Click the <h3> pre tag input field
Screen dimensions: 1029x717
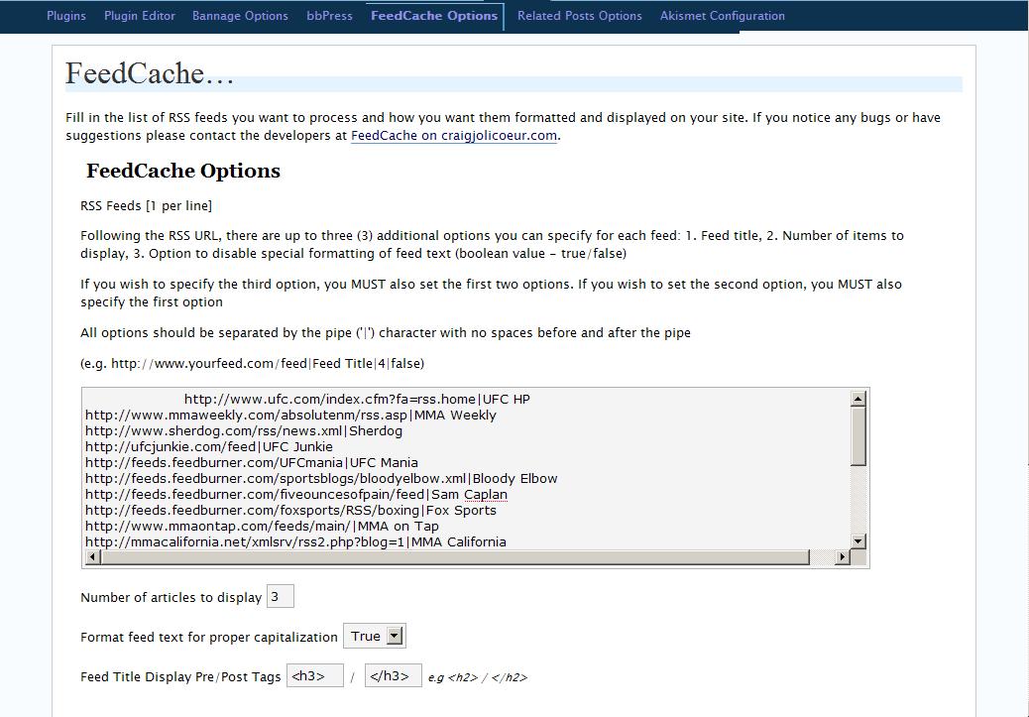click(x=315, y=675)
